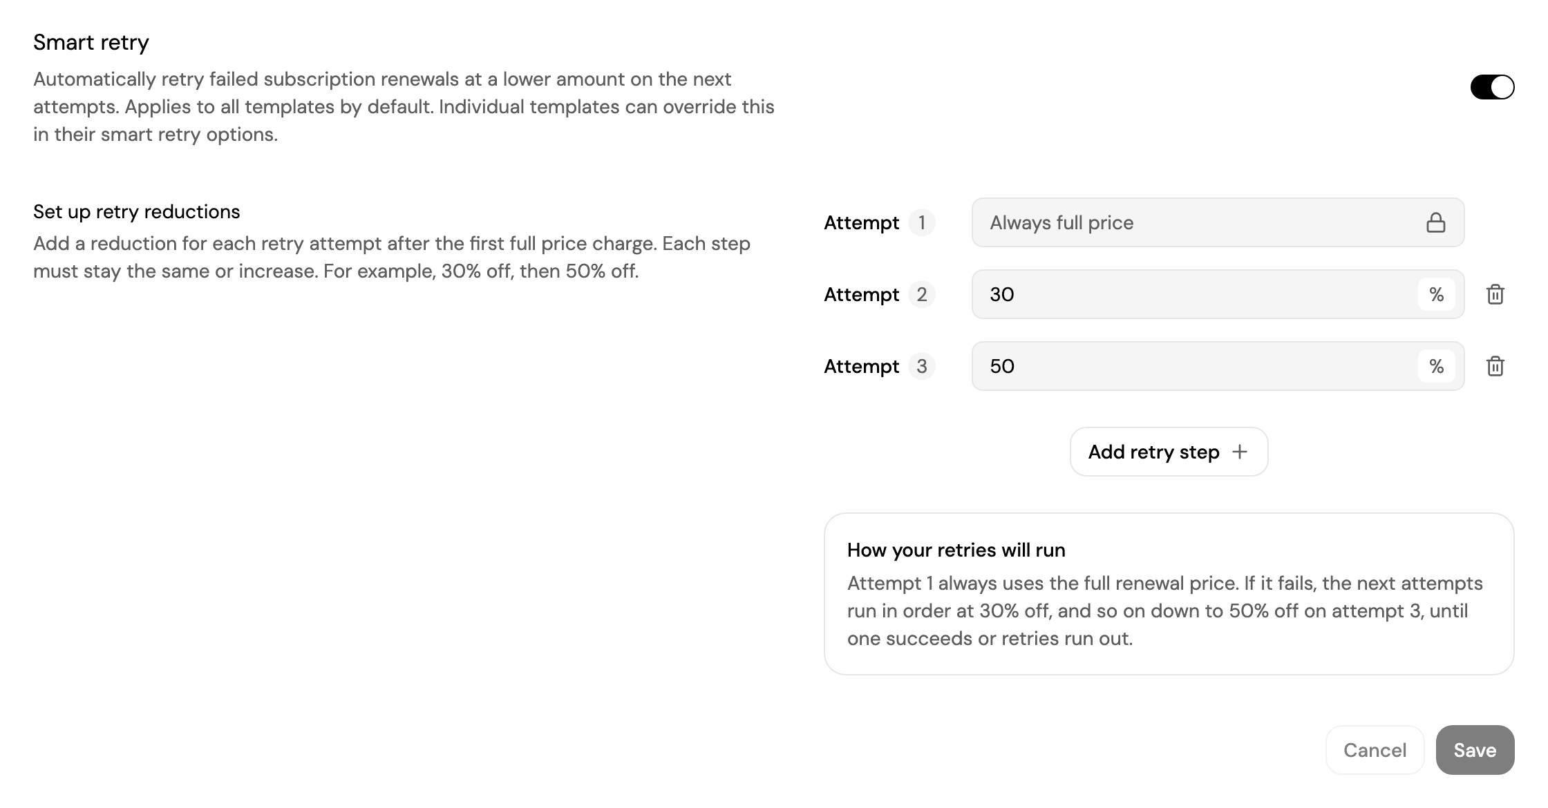Click the Set up retry reductions heading
This screenshot has width=1548, height=808.
pyautogui.click(x=137, y=211)
